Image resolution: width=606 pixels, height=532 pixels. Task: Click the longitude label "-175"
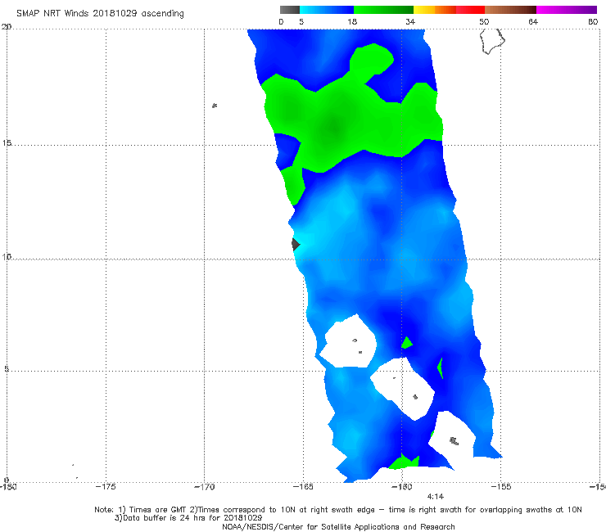click(x=106, y=487)
